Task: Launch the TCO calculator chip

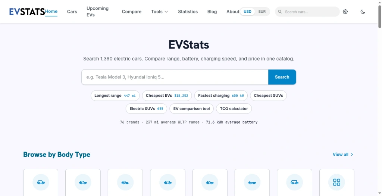Action: [234, 109]
